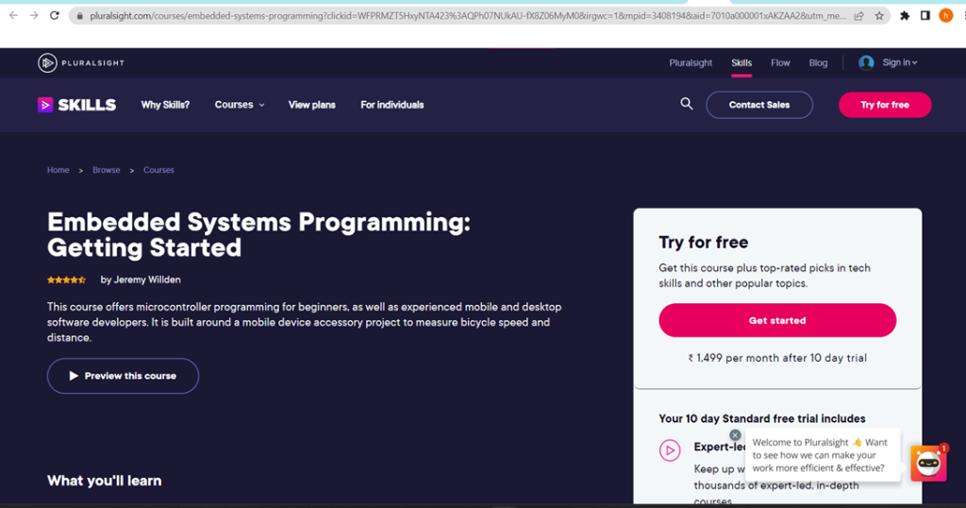Bookmark the page with the star icon

(x=879, y=16)
